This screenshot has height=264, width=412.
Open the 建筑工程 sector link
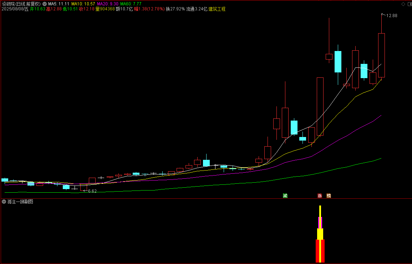(x=217, y=9)
